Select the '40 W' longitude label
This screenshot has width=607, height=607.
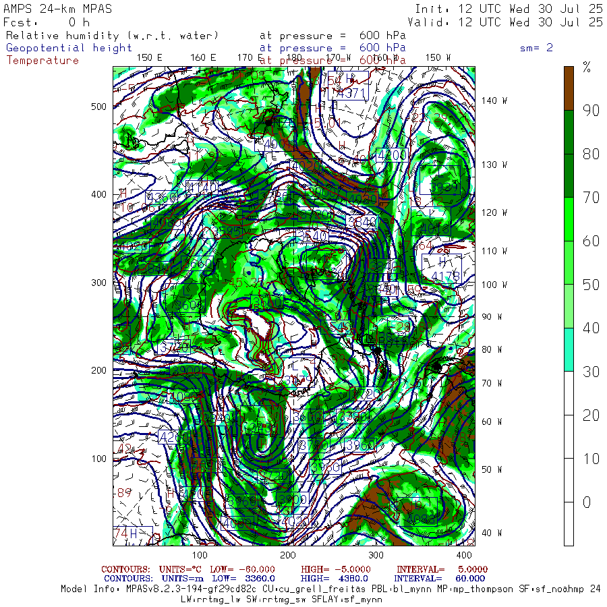click(492, 533)
